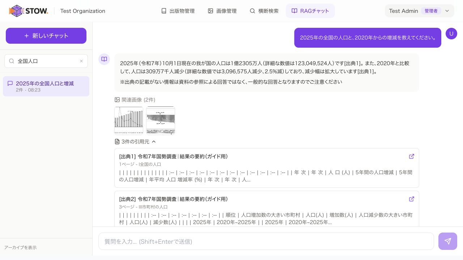Click the 関連画像 (2件) label
The height and width of the screenshot is (260, 463).
click(135, 100)
